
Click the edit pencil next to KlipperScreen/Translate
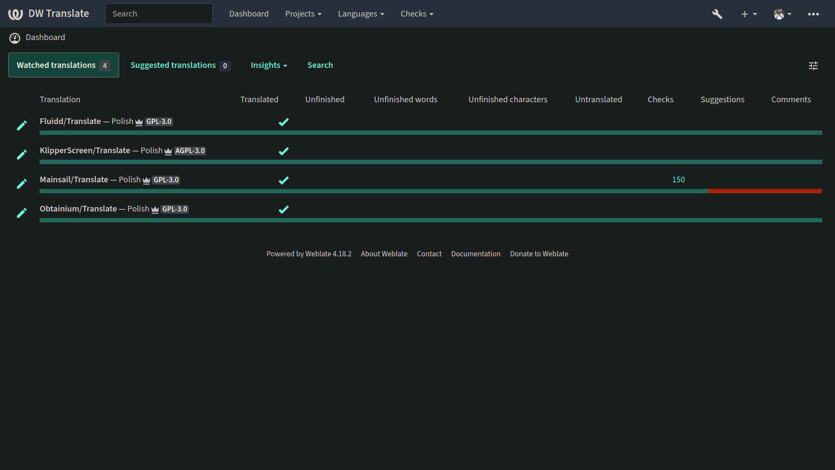[x=22, y=154]
